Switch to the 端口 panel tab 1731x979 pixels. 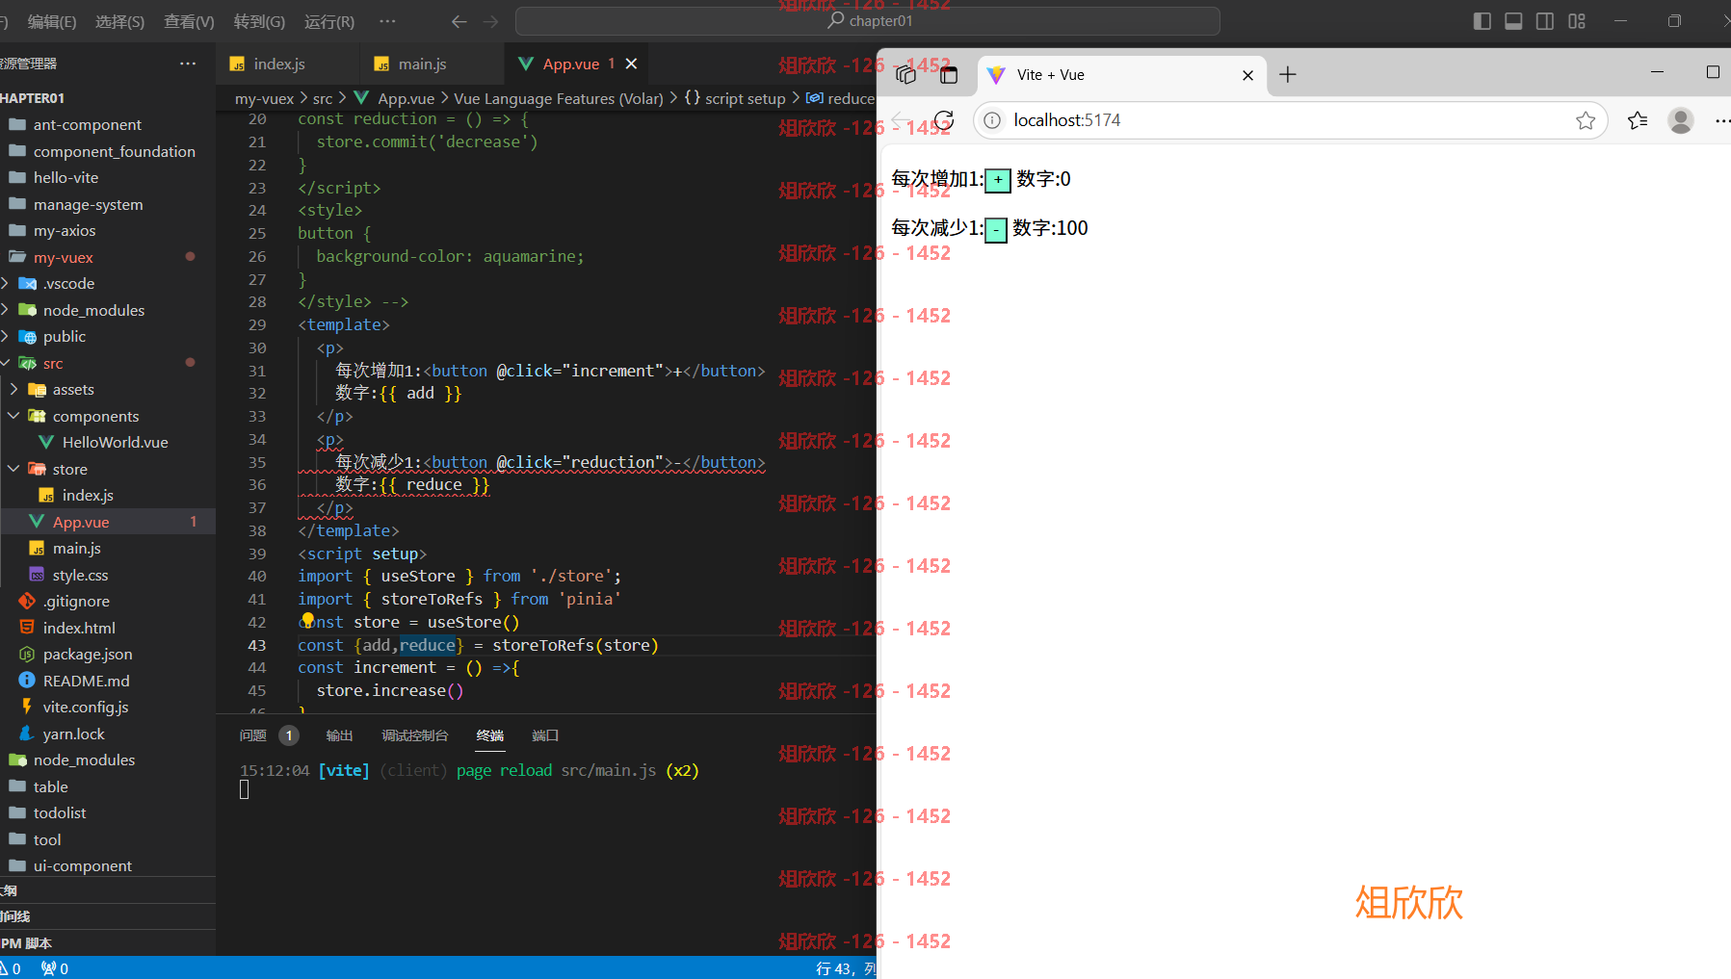545,735
